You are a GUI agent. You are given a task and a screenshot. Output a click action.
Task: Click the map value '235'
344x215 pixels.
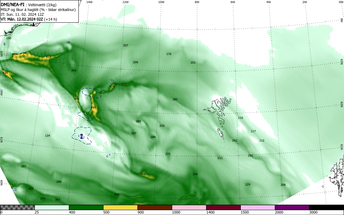(162, 126)
